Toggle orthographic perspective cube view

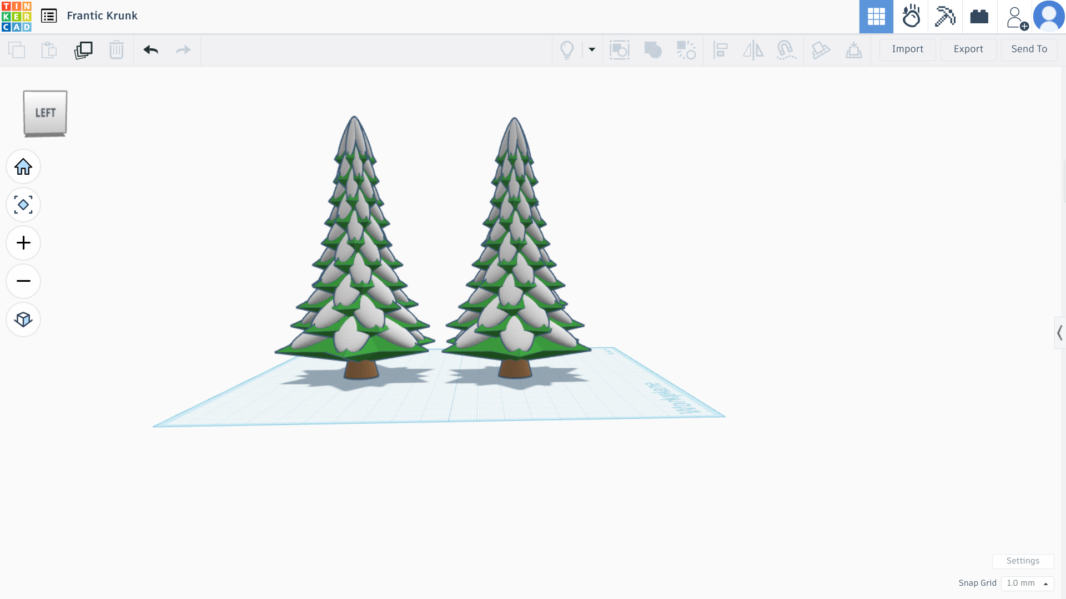click(x=23, y=319)
